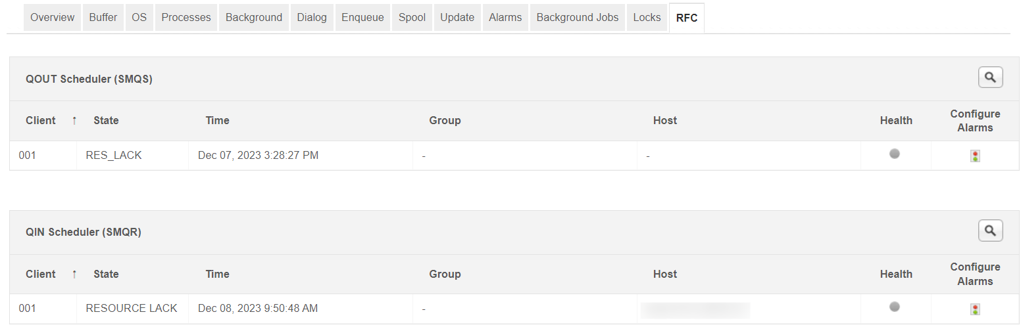Go to the Background Jobs tab
The width and height of the screenshot is (1021, 329).
tap(577, 18)
